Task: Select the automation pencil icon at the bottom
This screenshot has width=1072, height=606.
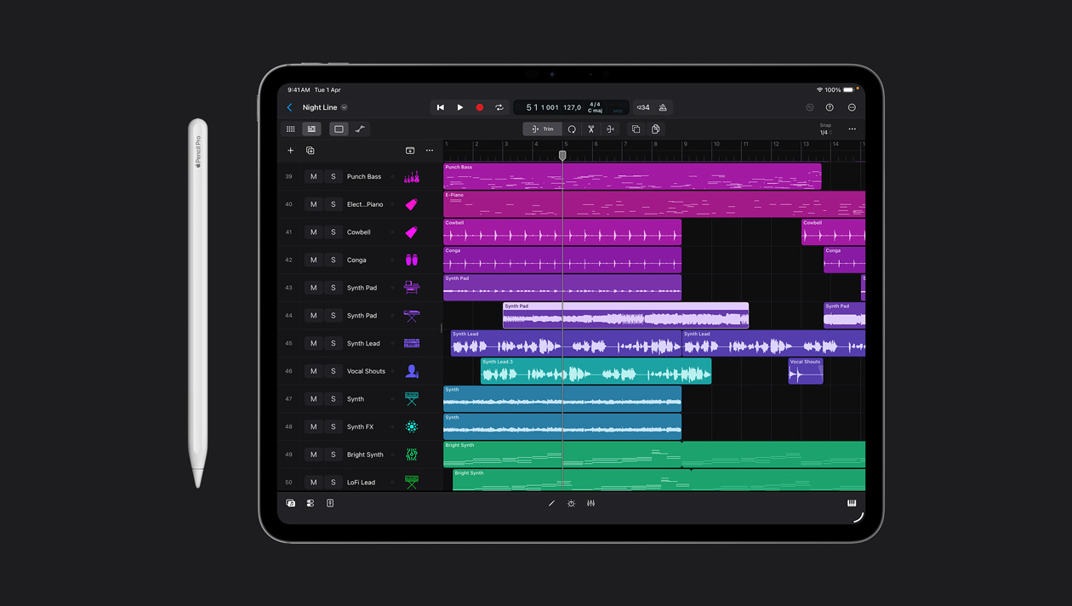Action: pos(553,503)
